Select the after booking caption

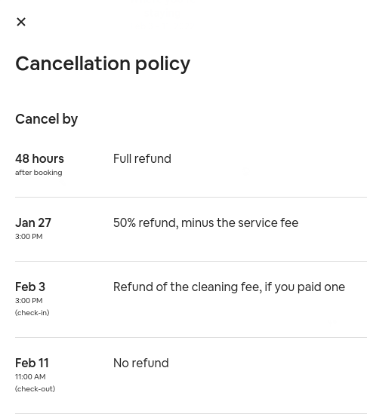tap(39, 173)
